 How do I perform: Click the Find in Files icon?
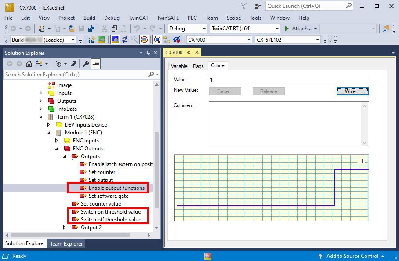point(386,29)
